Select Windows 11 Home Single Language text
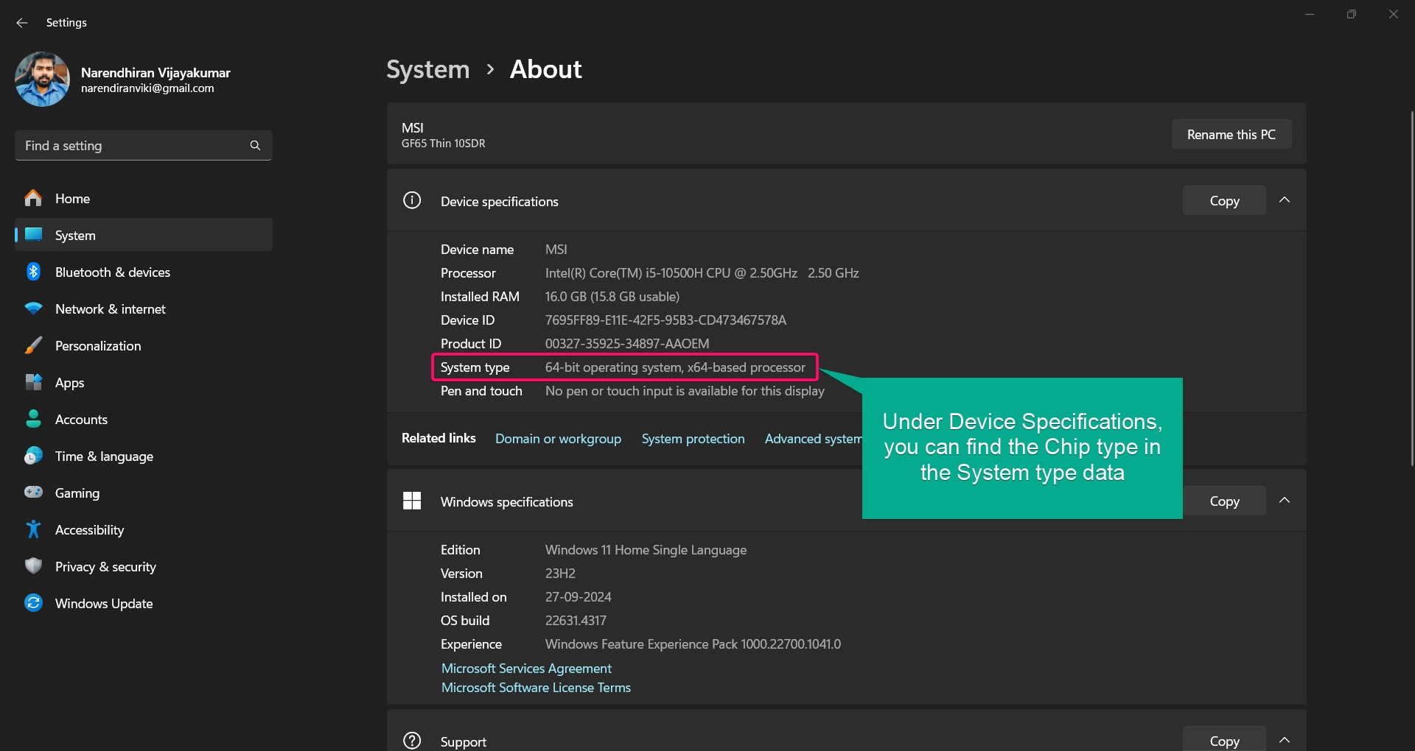This screenshot has height=751, width=1415. [646, 549]
